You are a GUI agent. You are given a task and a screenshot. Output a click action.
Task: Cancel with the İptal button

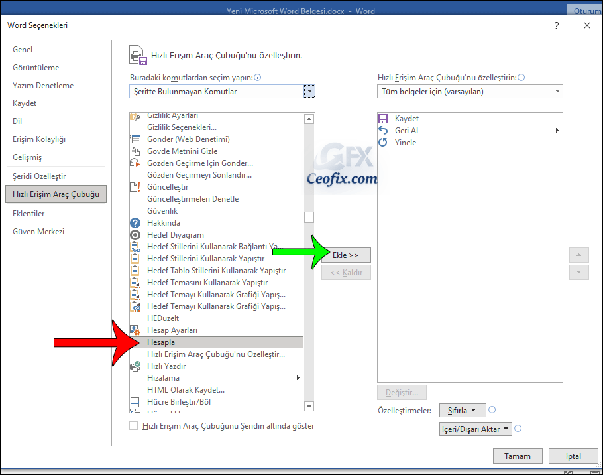tap(573, 456)
